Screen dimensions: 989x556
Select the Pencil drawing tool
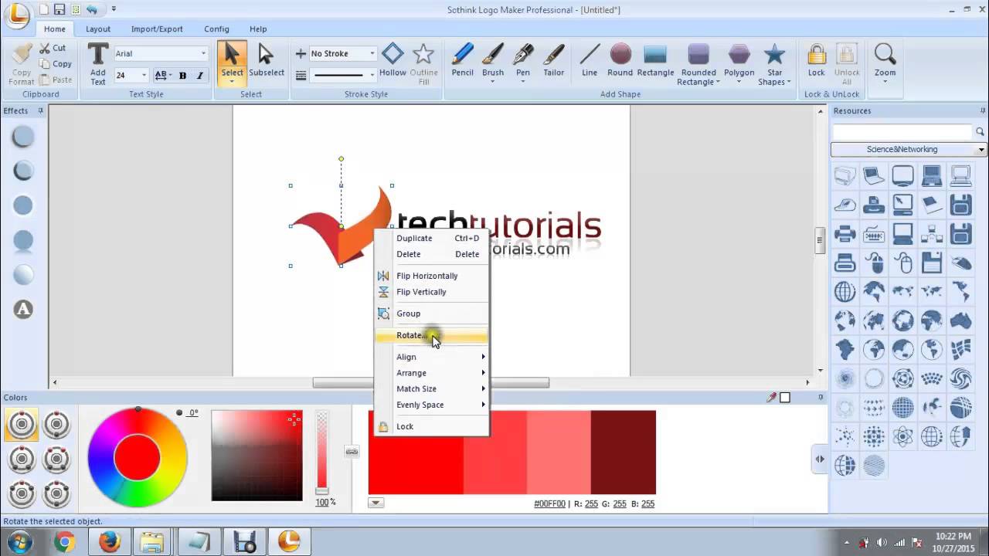coord(462,60)
